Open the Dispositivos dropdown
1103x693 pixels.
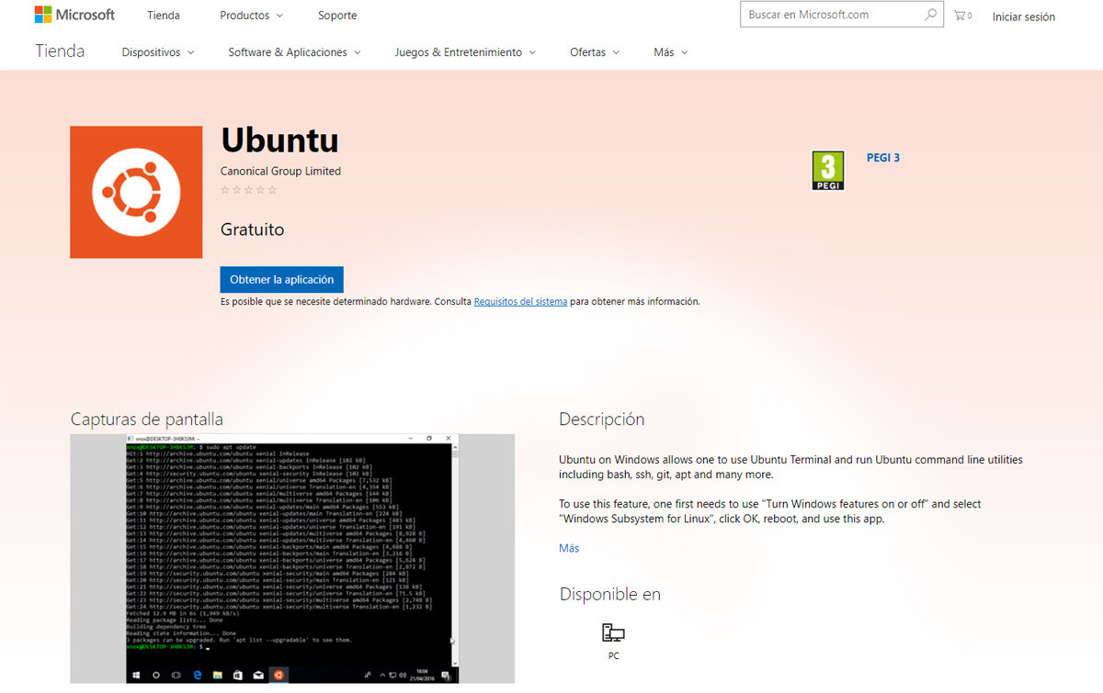pyautogui.click(x=156, y=52)
